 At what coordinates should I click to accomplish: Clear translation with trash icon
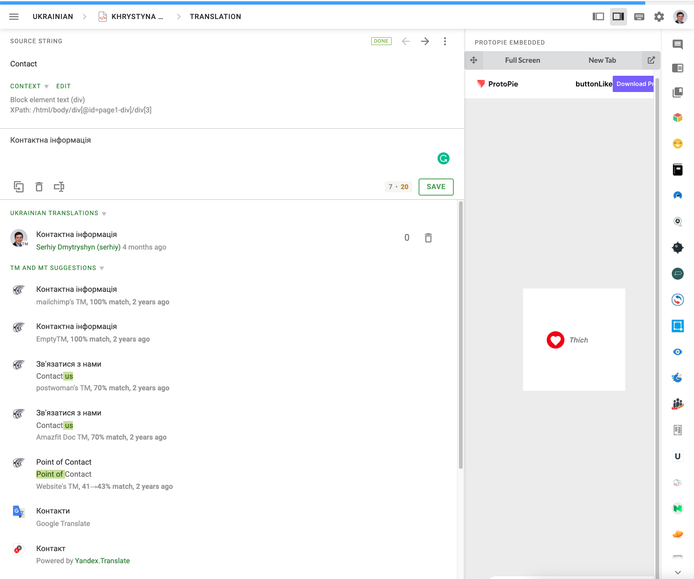39,187
